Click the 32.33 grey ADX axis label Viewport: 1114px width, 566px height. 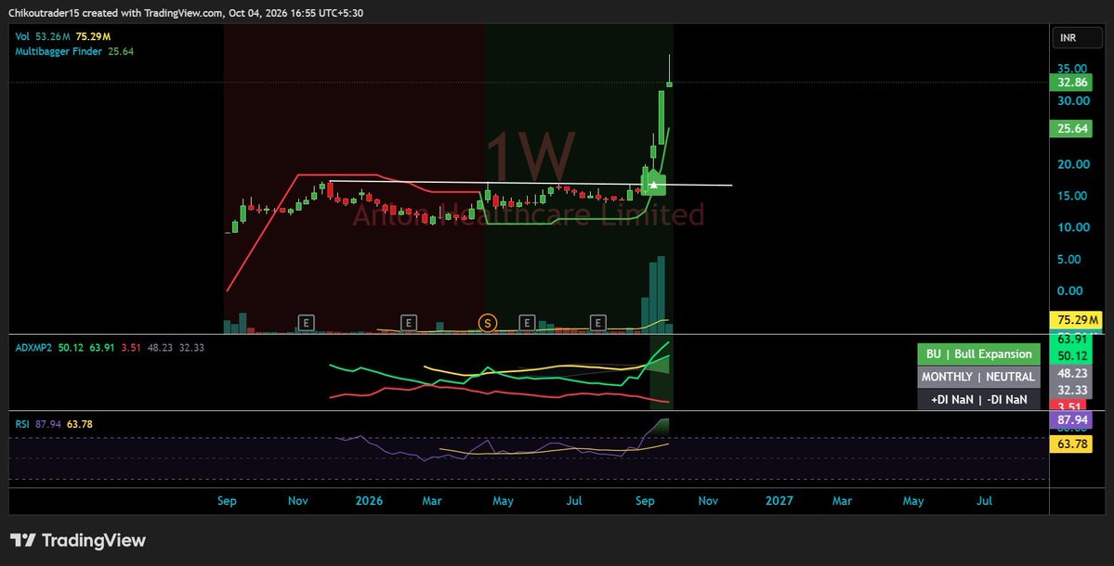point(1071,390)
